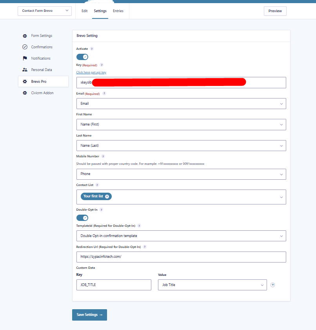
Task: Click the JOB_TITLE custom key field
Action: click(114, 285)
